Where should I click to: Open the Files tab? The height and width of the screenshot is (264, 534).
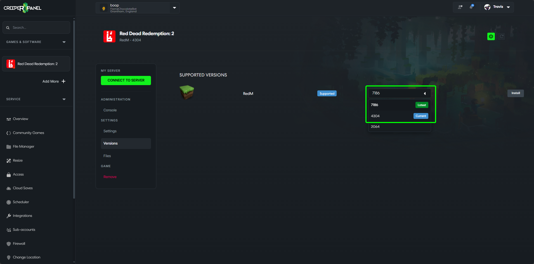(107, 156)
